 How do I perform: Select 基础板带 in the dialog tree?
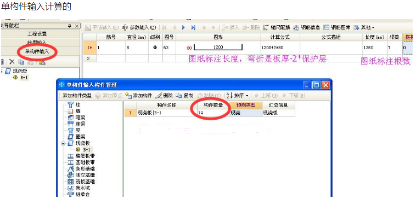[82, 162]
